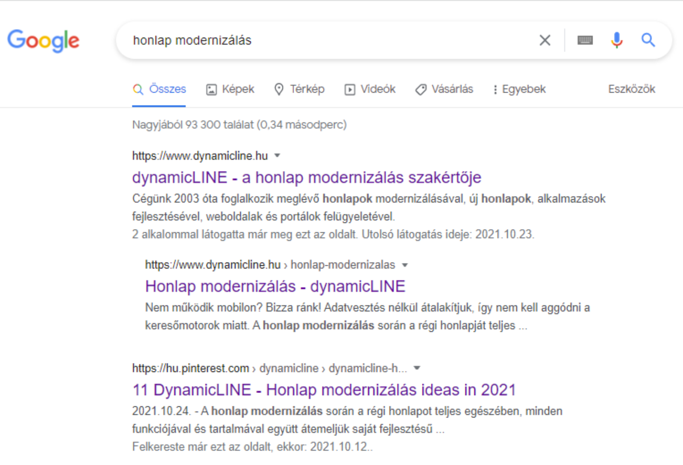
Task: Click the Vásárlás price tag icon
Action: (421, 90)
